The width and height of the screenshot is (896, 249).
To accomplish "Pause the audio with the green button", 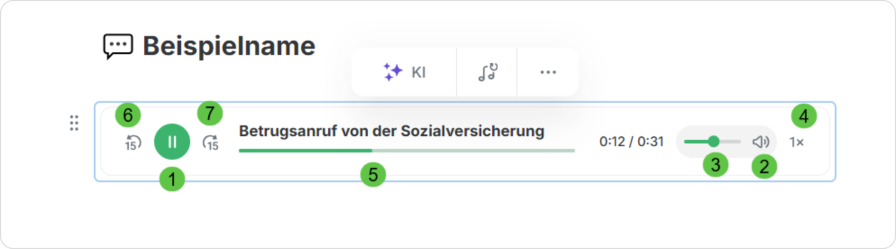I will tap(172, 142).
